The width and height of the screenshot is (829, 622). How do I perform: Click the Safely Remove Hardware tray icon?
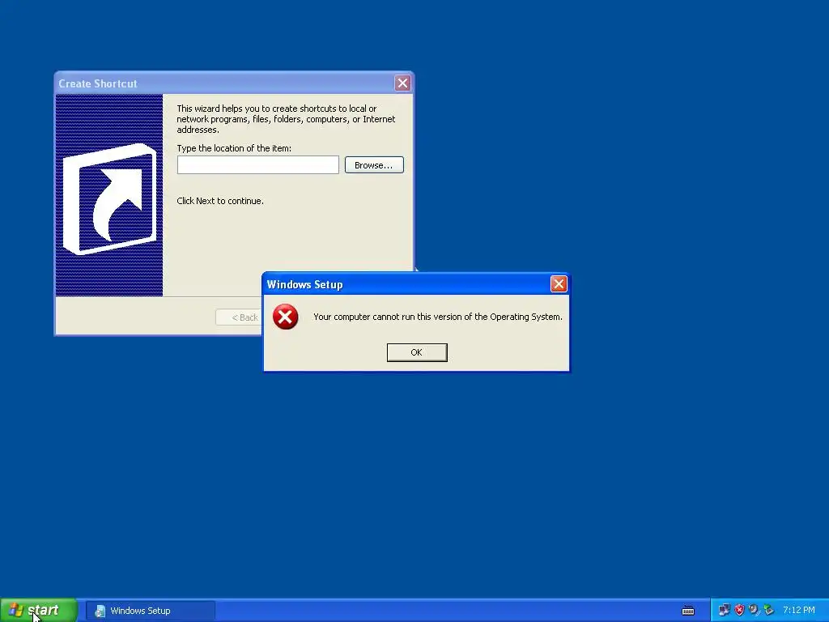768,611
